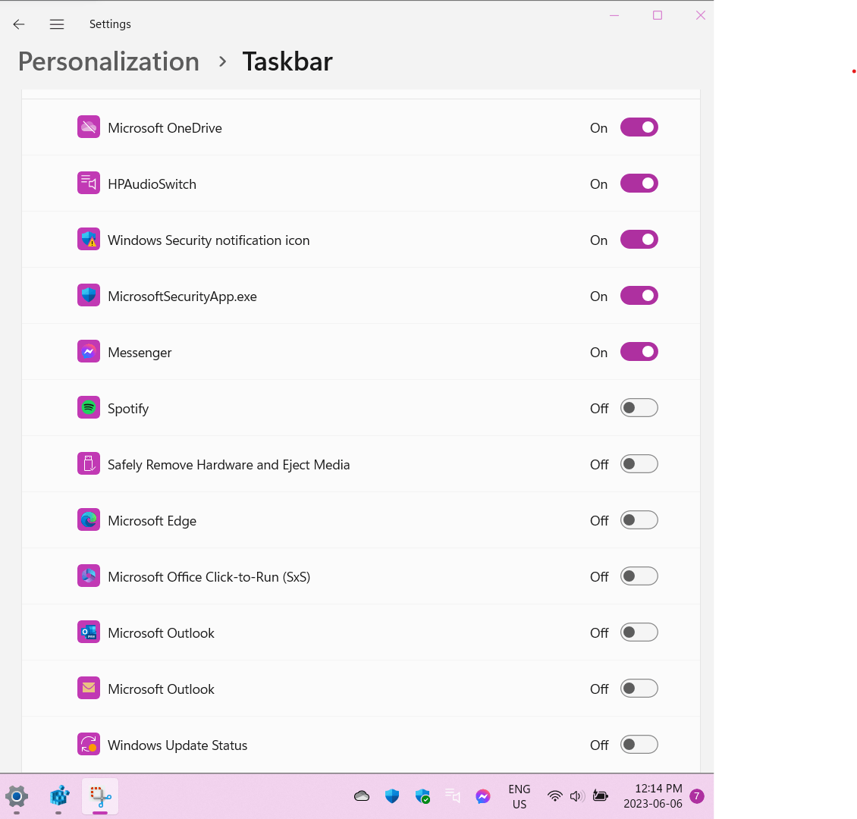The height and width of the screenshot is (819, 857).
Task: Click the HPAudioSwitch label text
Action: click(x=152, y=184)
